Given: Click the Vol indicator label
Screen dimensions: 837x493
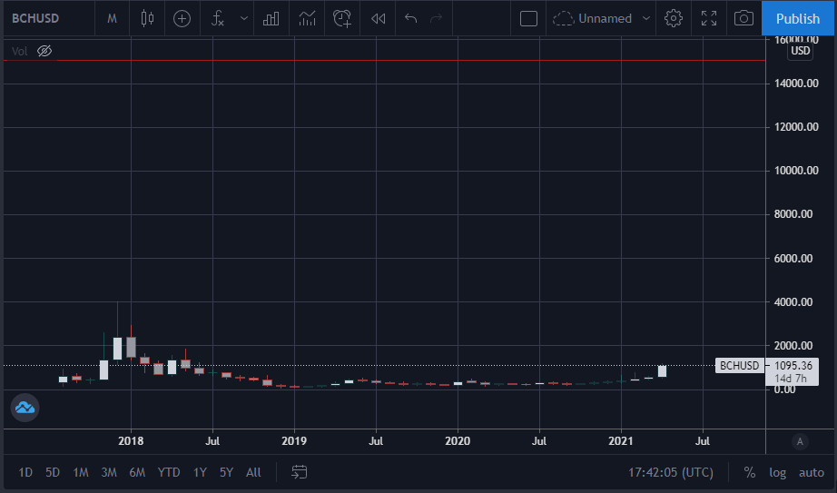Looking at the screenshot, I should coord(19,51).
